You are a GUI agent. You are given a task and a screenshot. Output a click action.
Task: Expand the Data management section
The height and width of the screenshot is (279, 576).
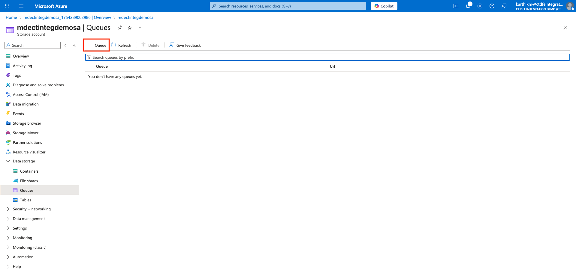tap(8, 219)
